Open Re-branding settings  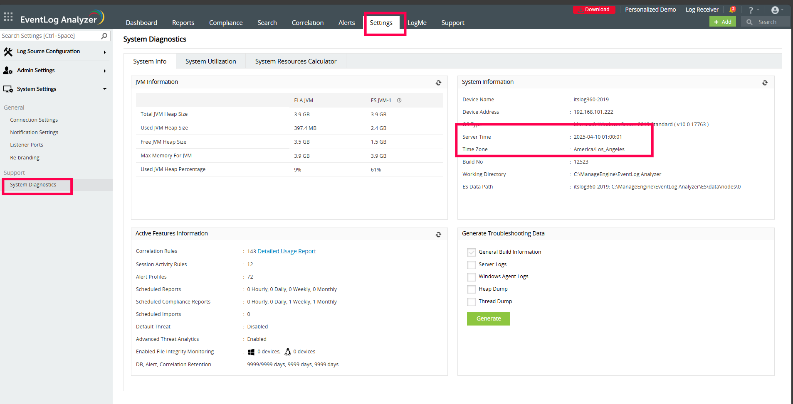[x=25, y=158]
